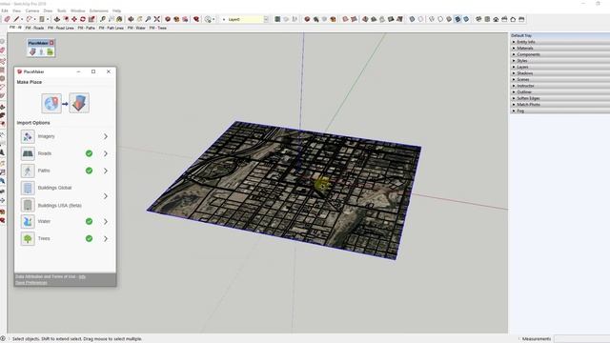Click the Measurements input box
Viewport: 610px width, 343px height.
582,339
